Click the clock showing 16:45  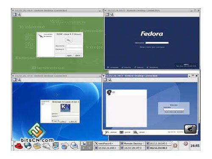pyautogui.click(x=195, y=145)
